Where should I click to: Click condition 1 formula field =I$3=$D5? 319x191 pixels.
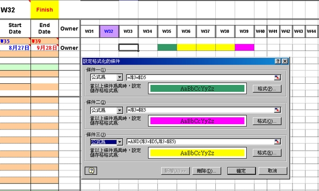(200, 77)
